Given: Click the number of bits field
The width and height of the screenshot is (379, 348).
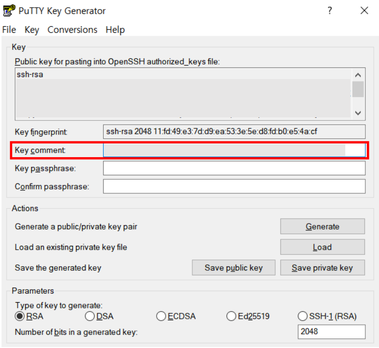Looking at the screenshot, I should (x=332, y=331).
